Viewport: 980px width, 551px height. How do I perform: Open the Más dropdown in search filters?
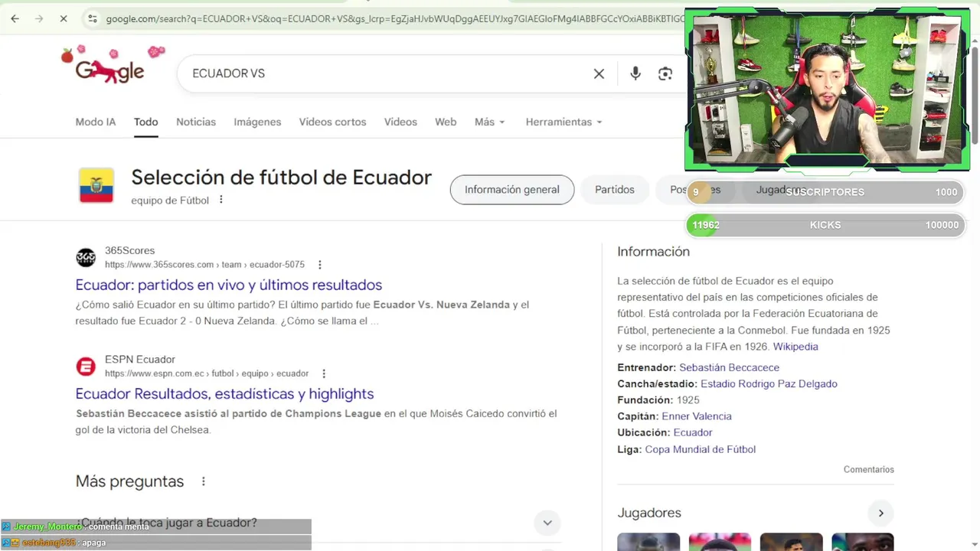(x=490, y=122)
